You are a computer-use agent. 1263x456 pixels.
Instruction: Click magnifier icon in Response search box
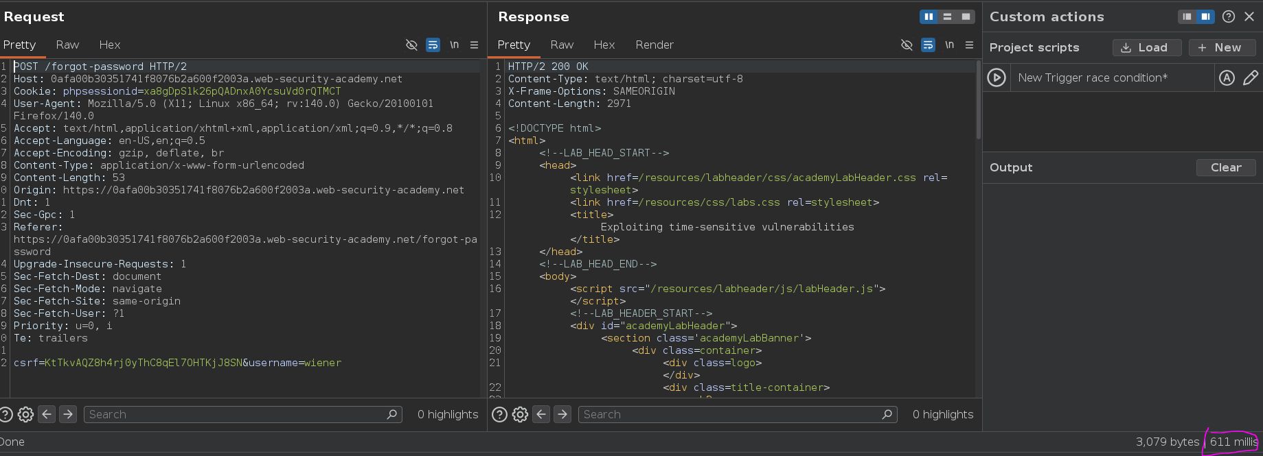click(887, 414)
